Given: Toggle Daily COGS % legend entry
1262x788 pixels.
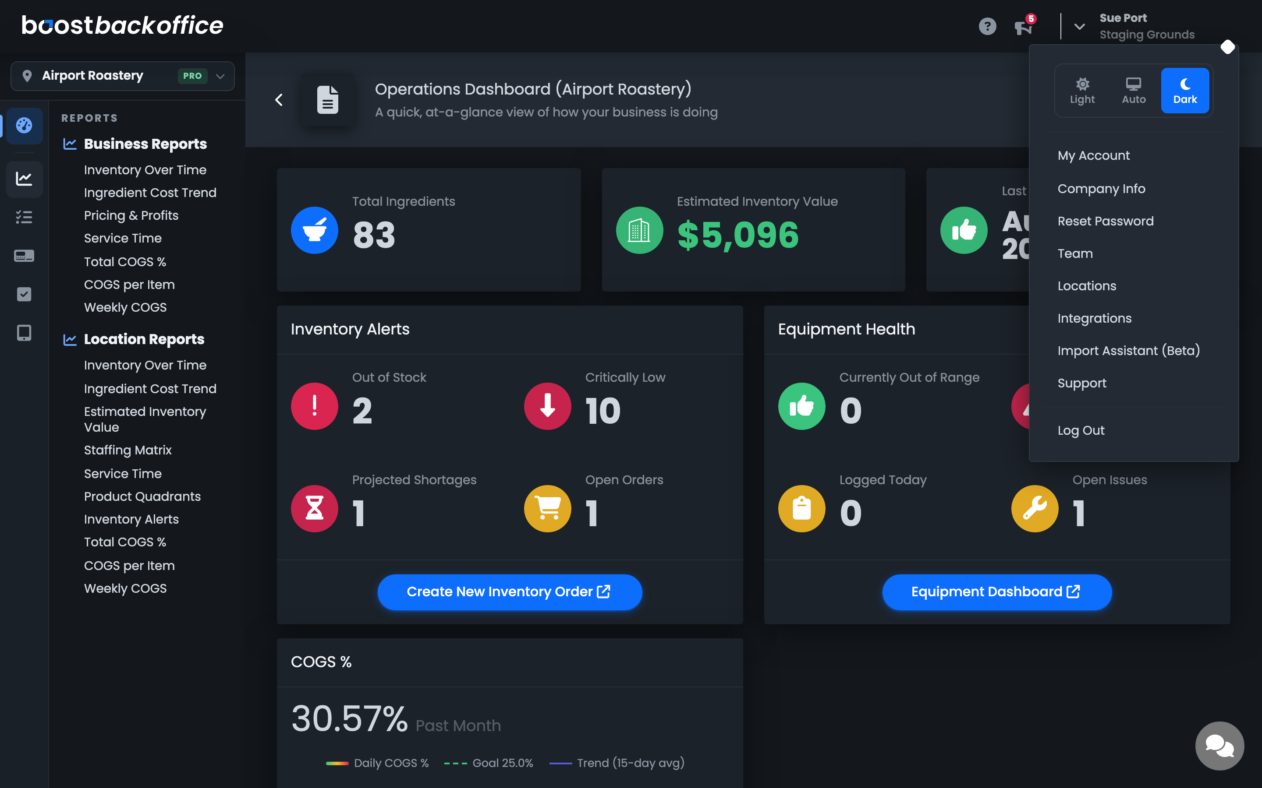Looking at the screenshot, I should pos(377,763).
